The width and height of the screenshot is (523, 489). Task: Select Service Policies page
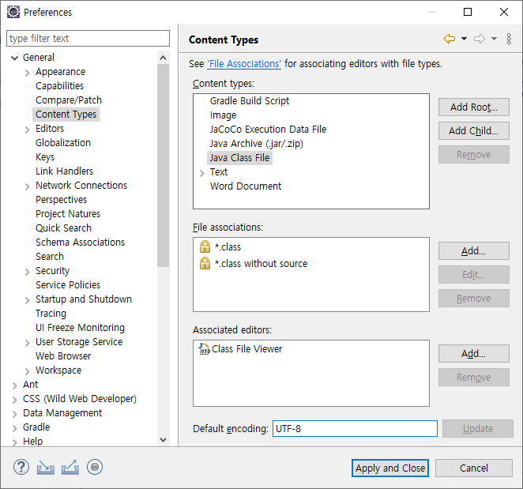68,285
